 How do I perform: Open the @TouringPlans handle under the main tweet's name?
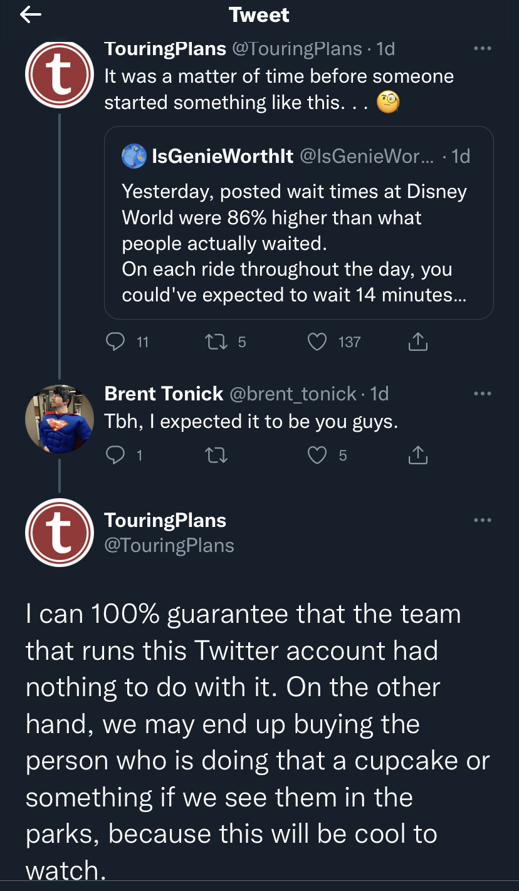pyautogui.click(x=169, y=545)
